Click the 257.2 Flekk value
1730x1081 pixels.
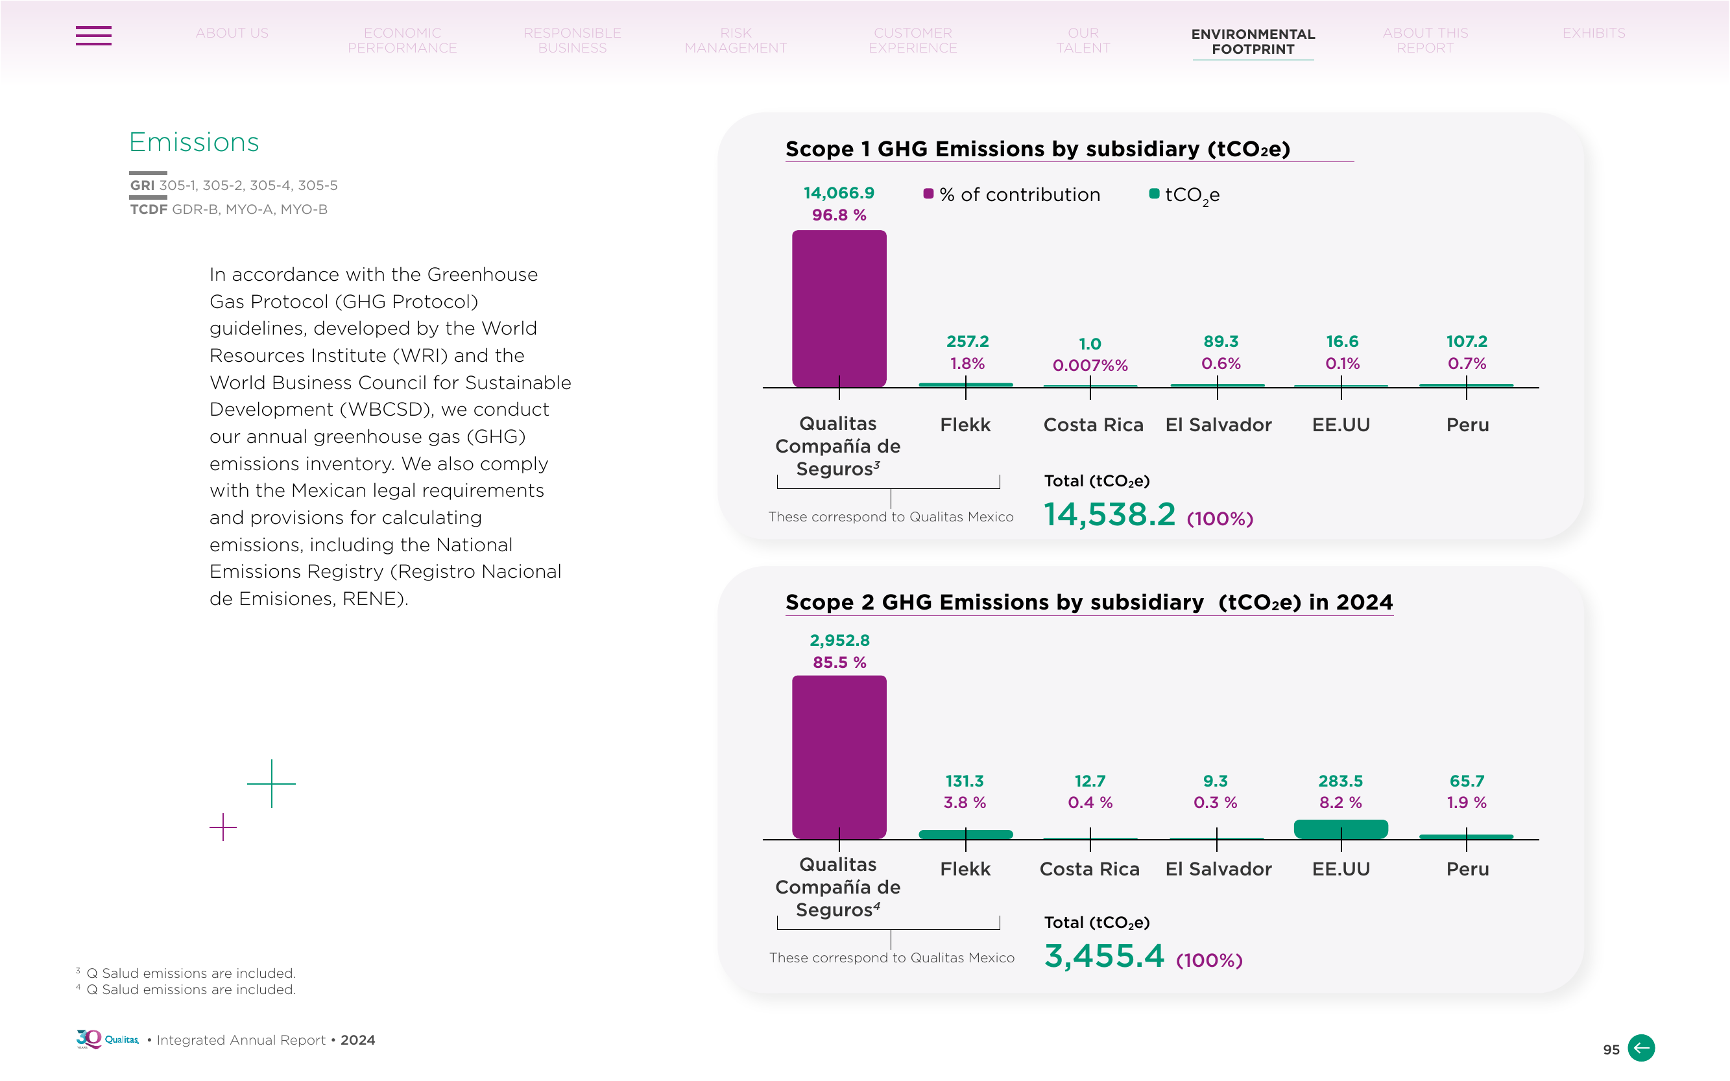pyautogui.click(x=968, y=342)
